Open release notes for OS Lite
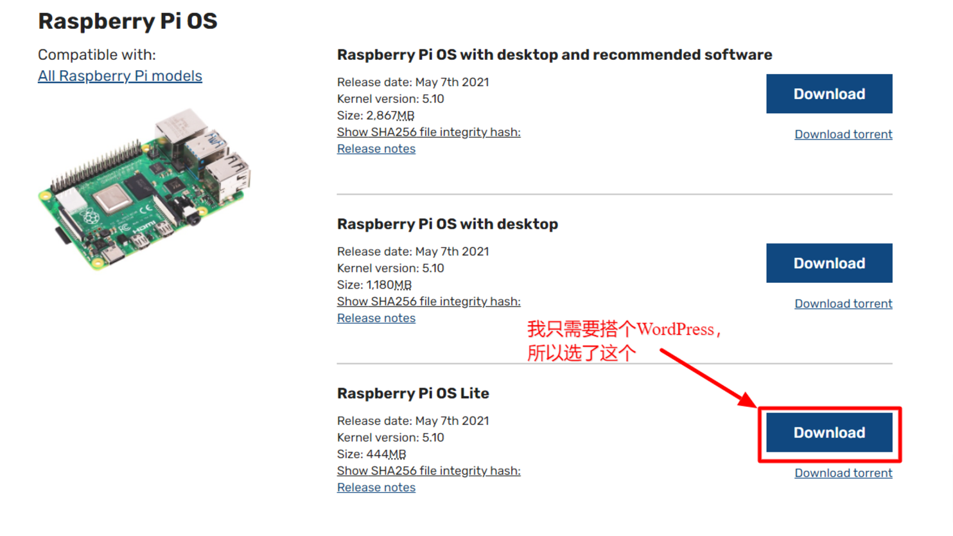The width and height of the screenshot is (953, 536). (376, 487)
